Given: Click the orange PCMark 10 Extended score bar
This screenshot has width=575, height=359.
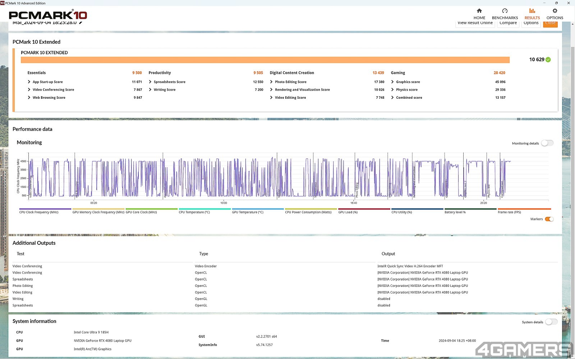Looking at the screenshot, I should tap(265, 60).
